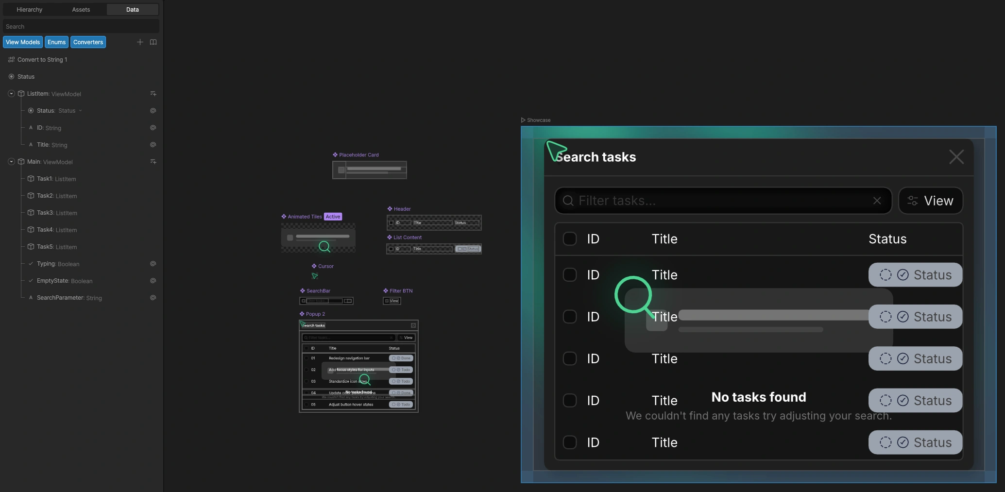Click the add-property icon on ListItem: ViewModel

[153, 93]
